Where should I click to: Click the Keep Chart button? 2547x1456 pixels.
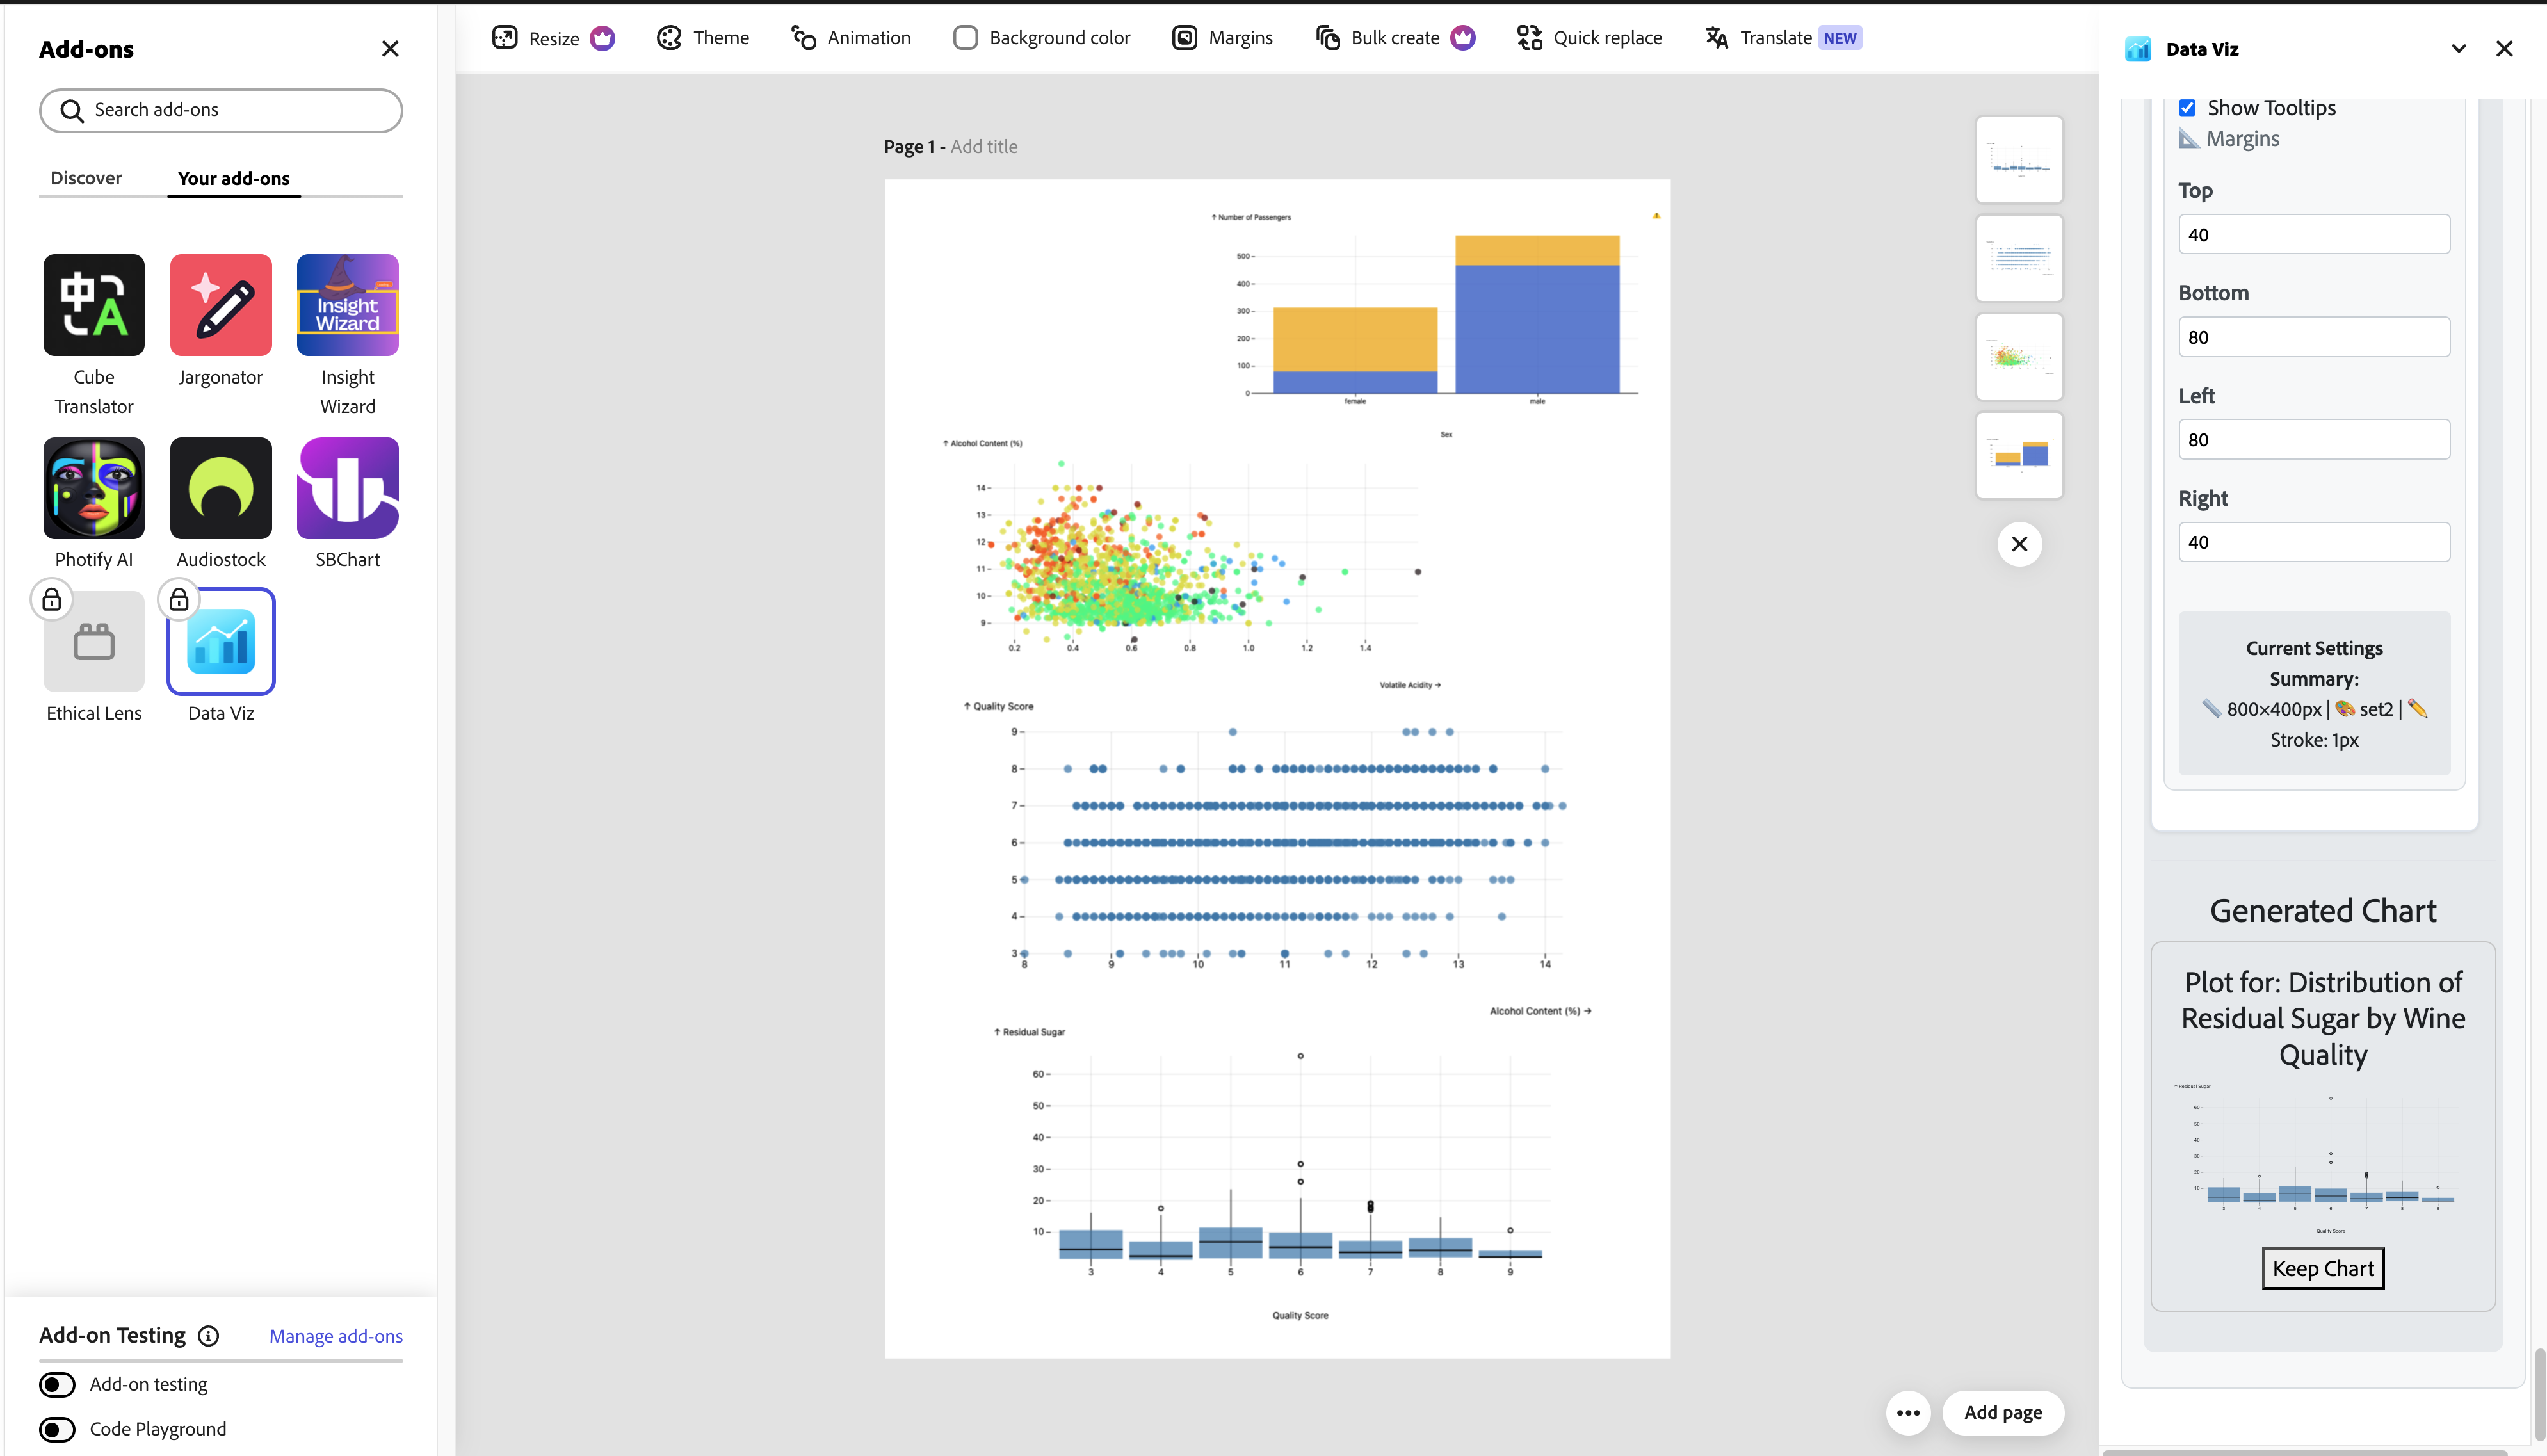tap(2322, 1268)
